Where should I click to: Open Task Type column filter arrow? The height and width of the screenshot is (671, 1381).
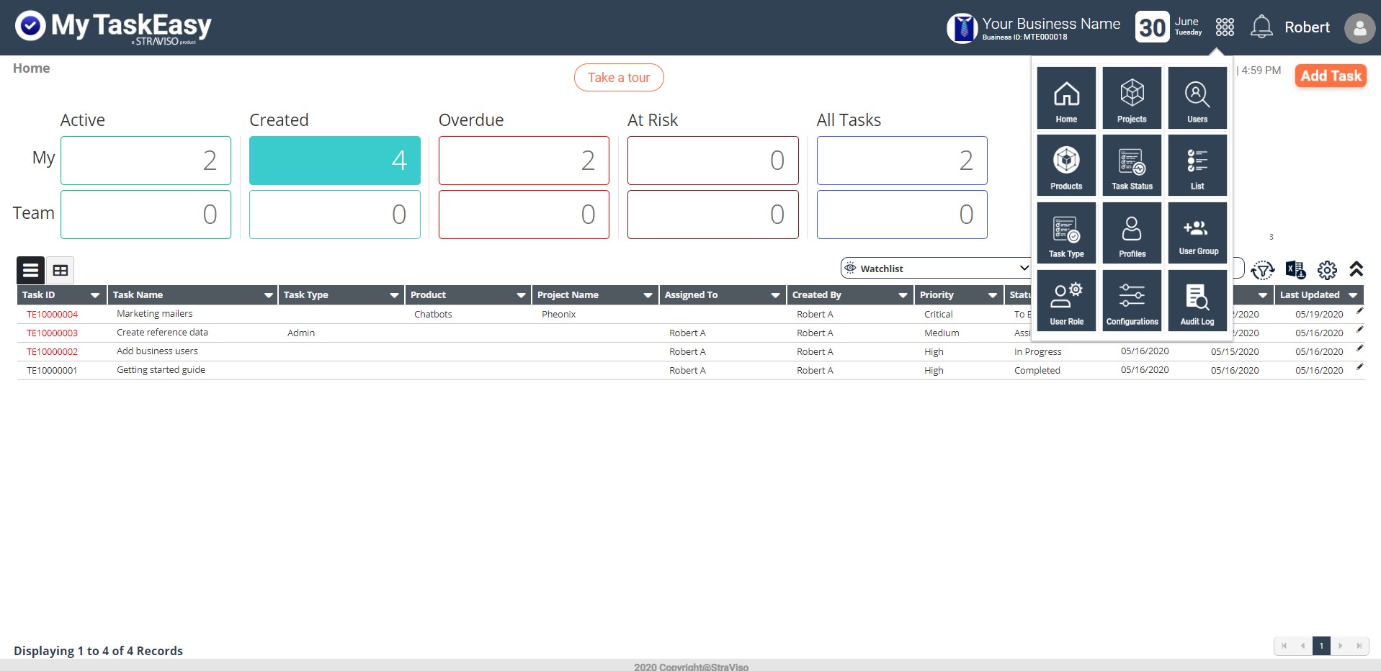[x=394, y=295]
